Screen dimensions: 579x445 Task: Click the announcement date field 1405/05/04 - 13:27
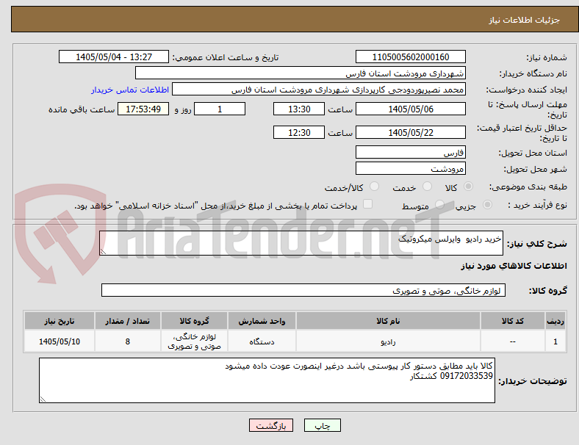[x=114, y=57]
